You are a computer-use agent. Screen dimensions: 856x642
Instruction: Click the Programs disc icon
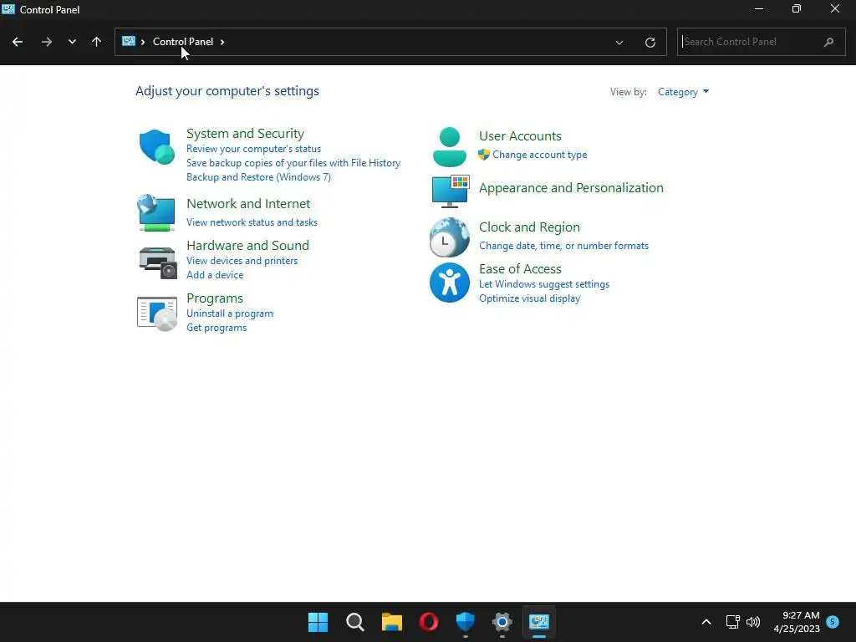coord(157,314)
